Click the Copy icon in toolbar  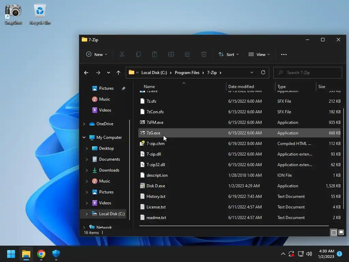138,54
